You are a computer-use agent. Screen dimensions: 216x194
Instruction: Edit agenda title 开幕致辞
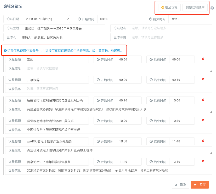click(x=56, y=80)
